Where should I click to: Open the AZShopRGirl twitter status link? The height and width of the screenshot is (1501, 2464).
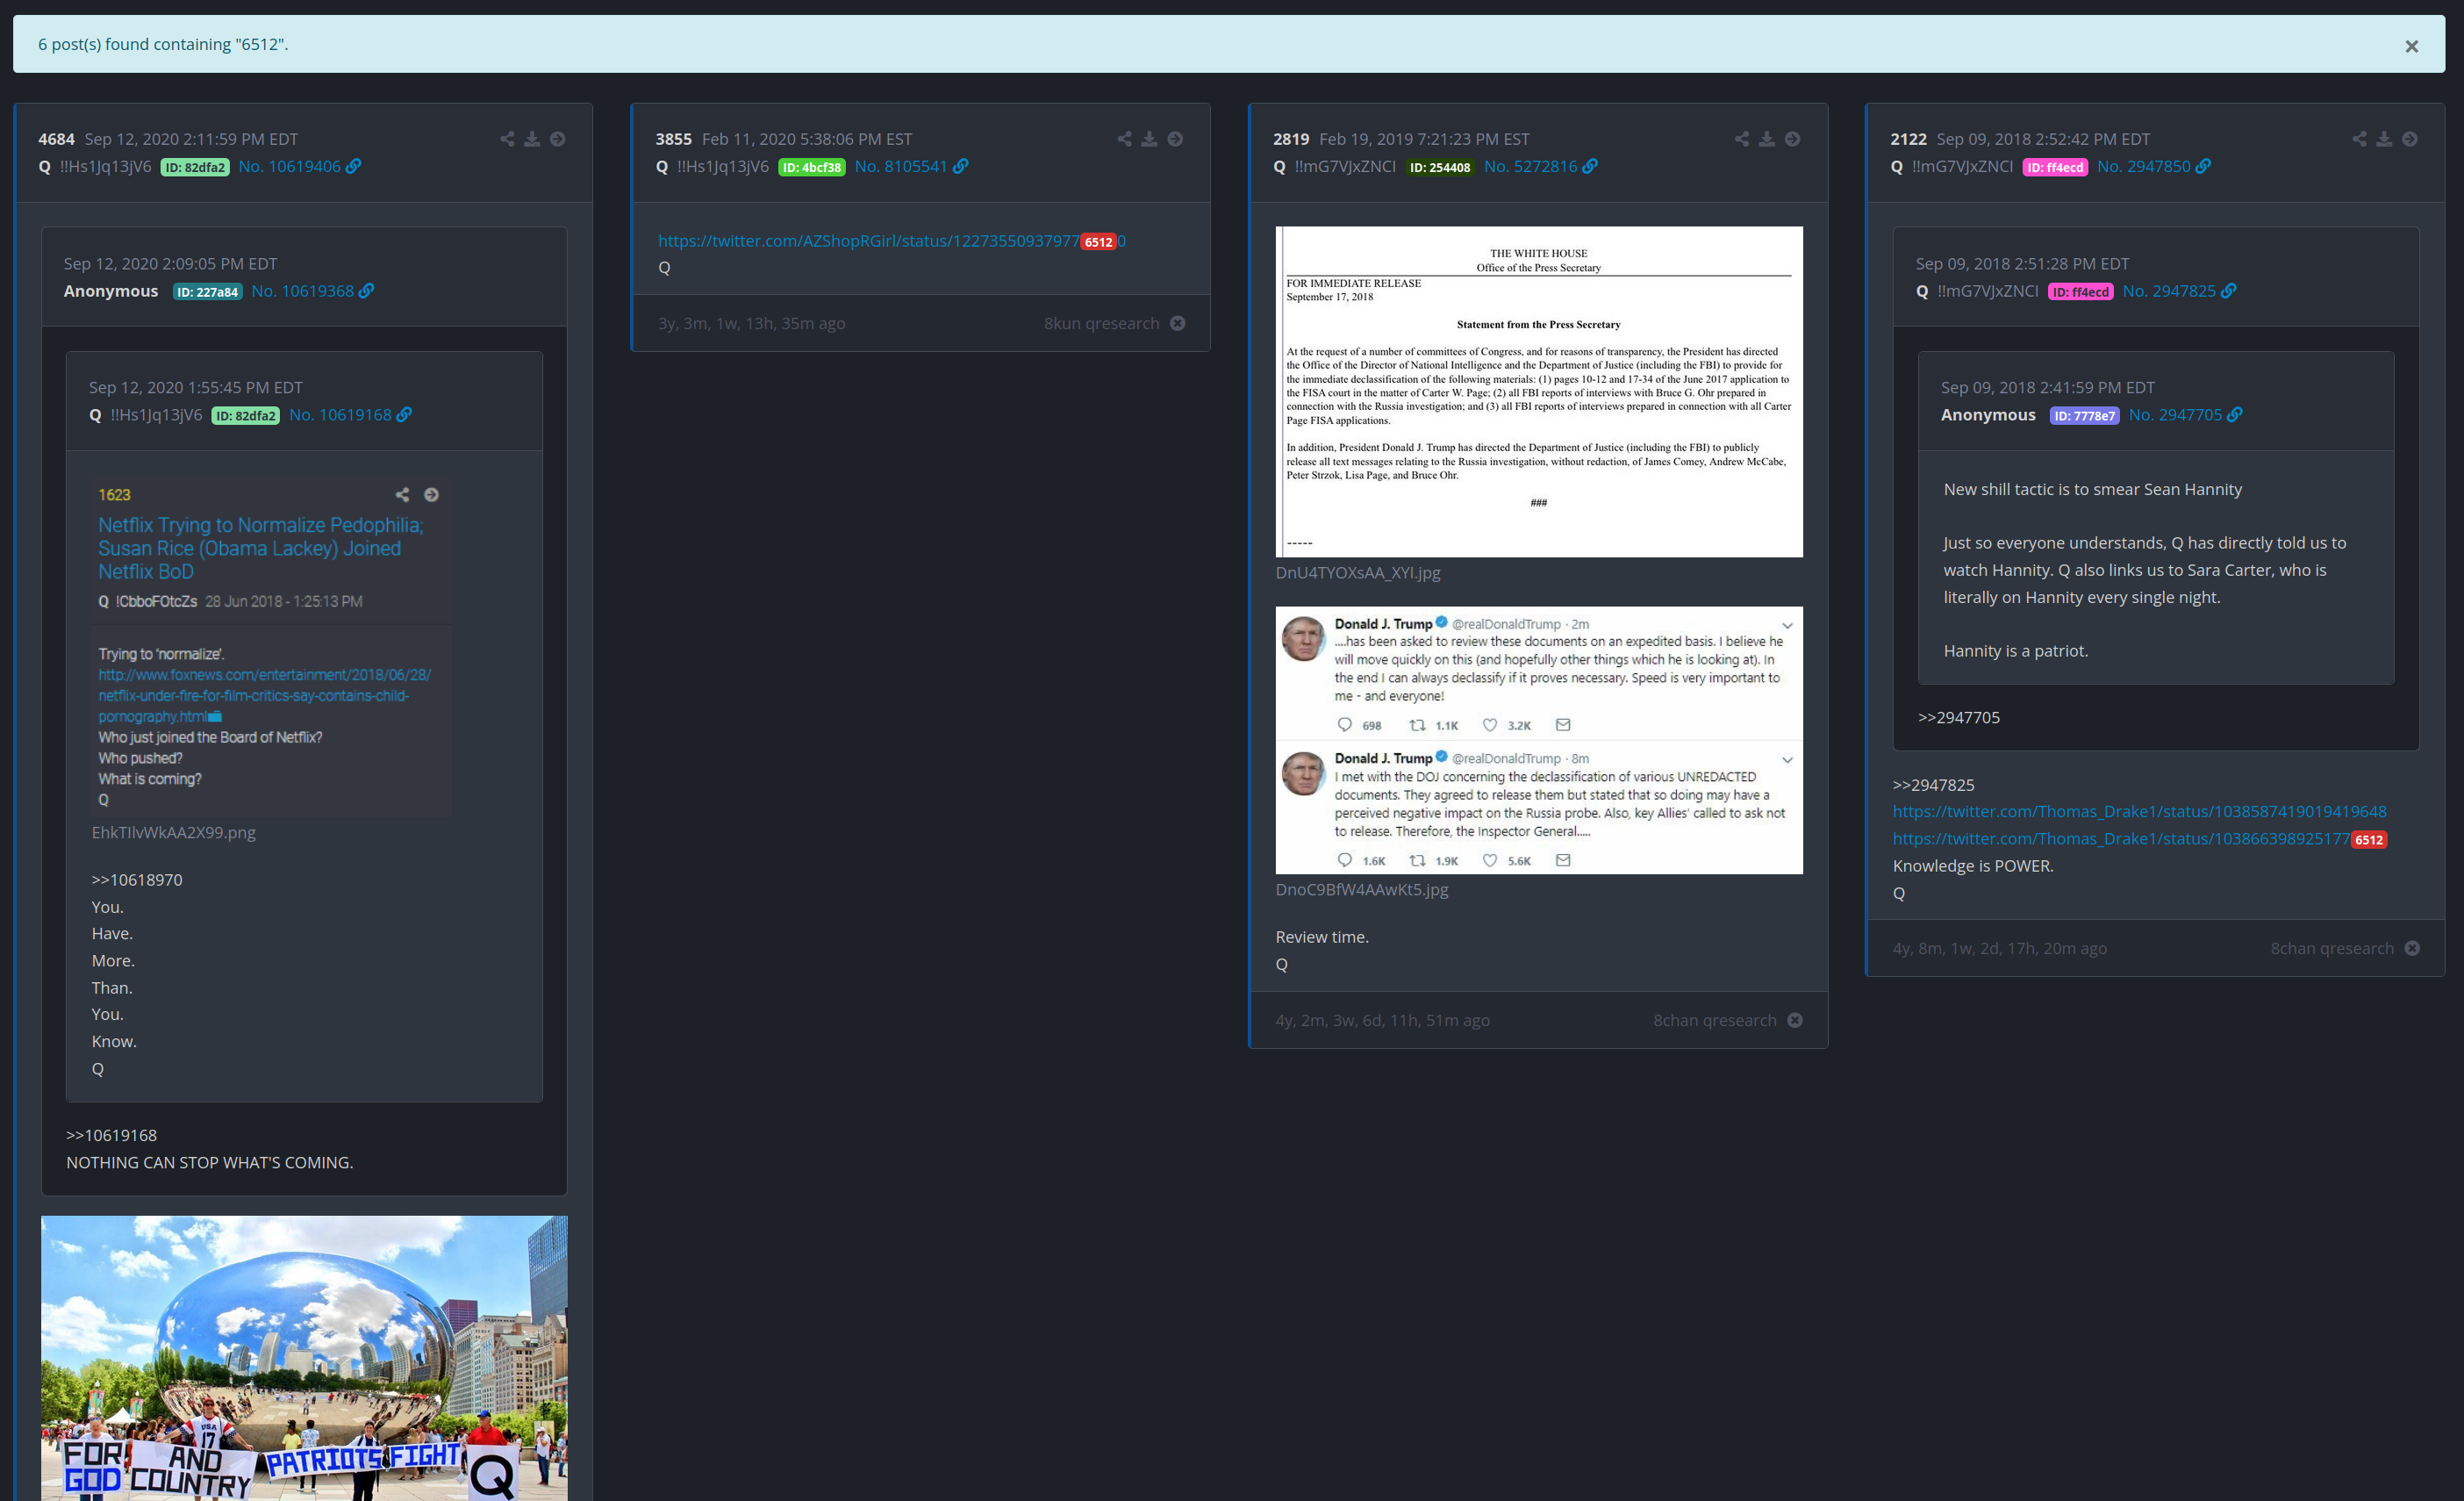coord(892,241)
